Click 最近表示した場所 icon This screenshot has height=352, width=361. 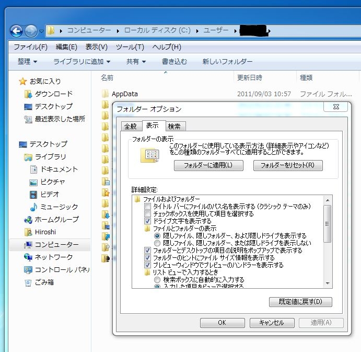pyautogui.click(x=28, y=119)
